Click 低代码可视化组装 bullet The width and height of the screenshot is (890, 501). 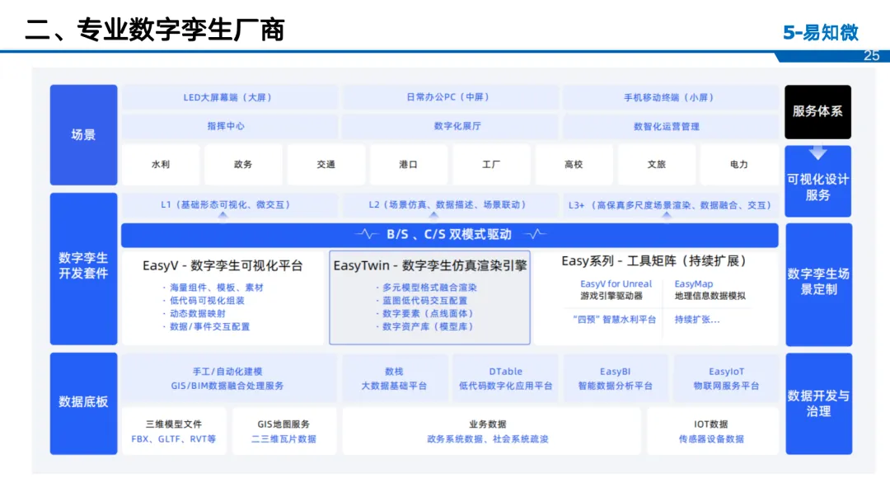[x=204, y=301]
